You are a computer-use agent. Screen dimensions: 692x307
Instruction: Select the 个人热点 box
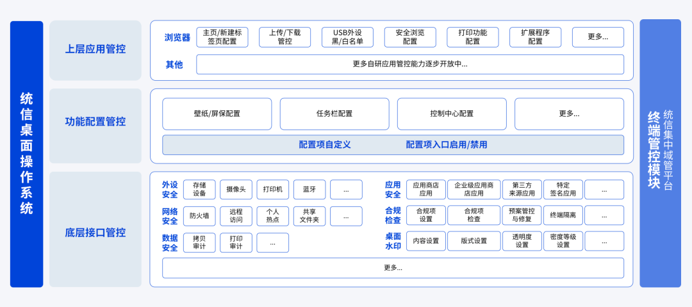tap(273, 217)
